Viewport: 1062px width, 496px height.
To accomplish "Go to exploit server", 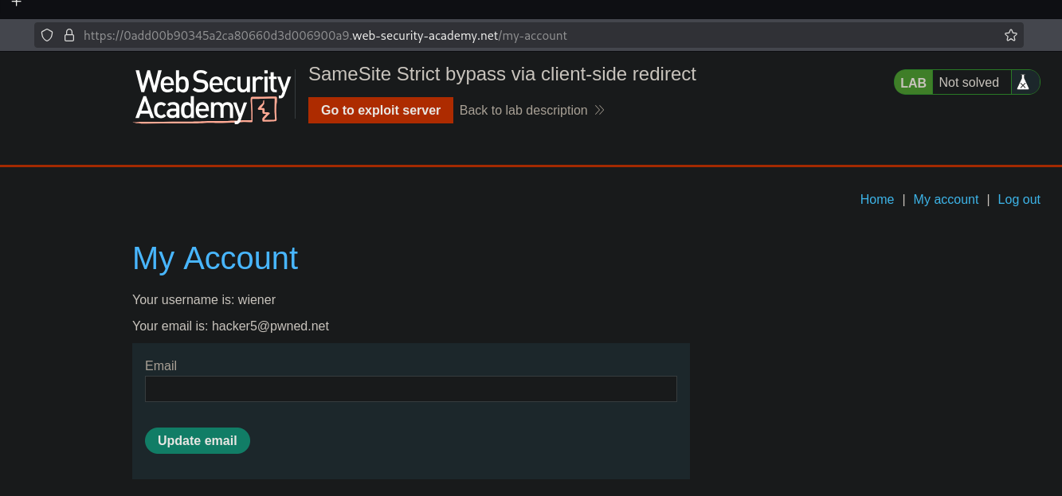I will (x=381, y=110).
